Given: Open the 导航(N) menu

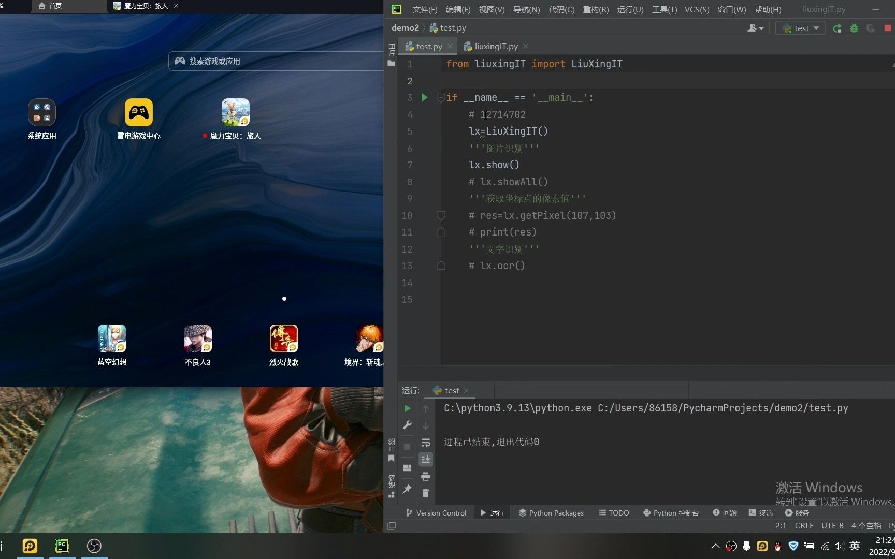Looking at the screenshot, I should 526,9.
